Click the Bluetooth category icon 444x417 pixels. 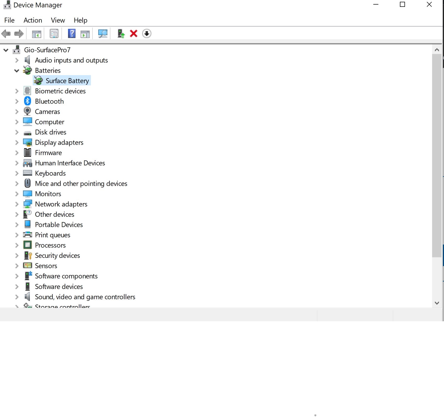(27, 101)
